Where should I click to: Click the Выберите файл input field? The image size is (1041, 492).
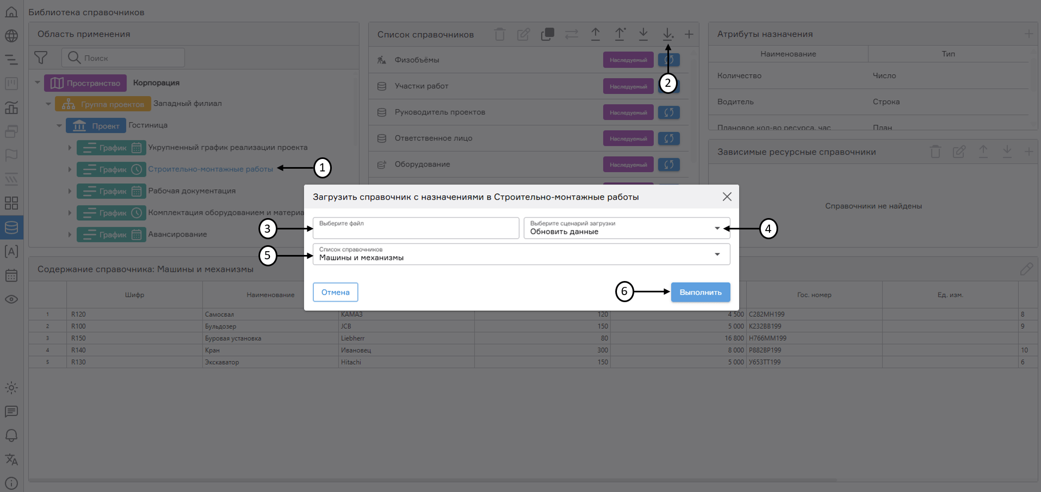pos(415,228)
